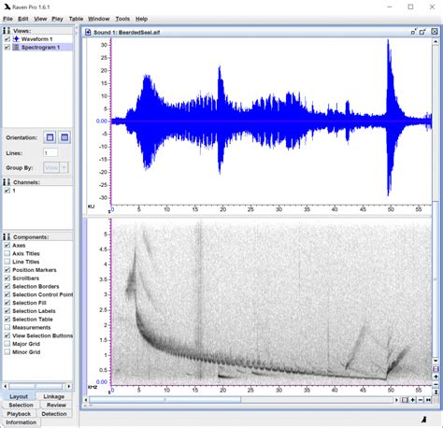This screenshot has width=443, height=428.
Task: Minimize the Sound 1 internal window
Action: tap(413, 32)
